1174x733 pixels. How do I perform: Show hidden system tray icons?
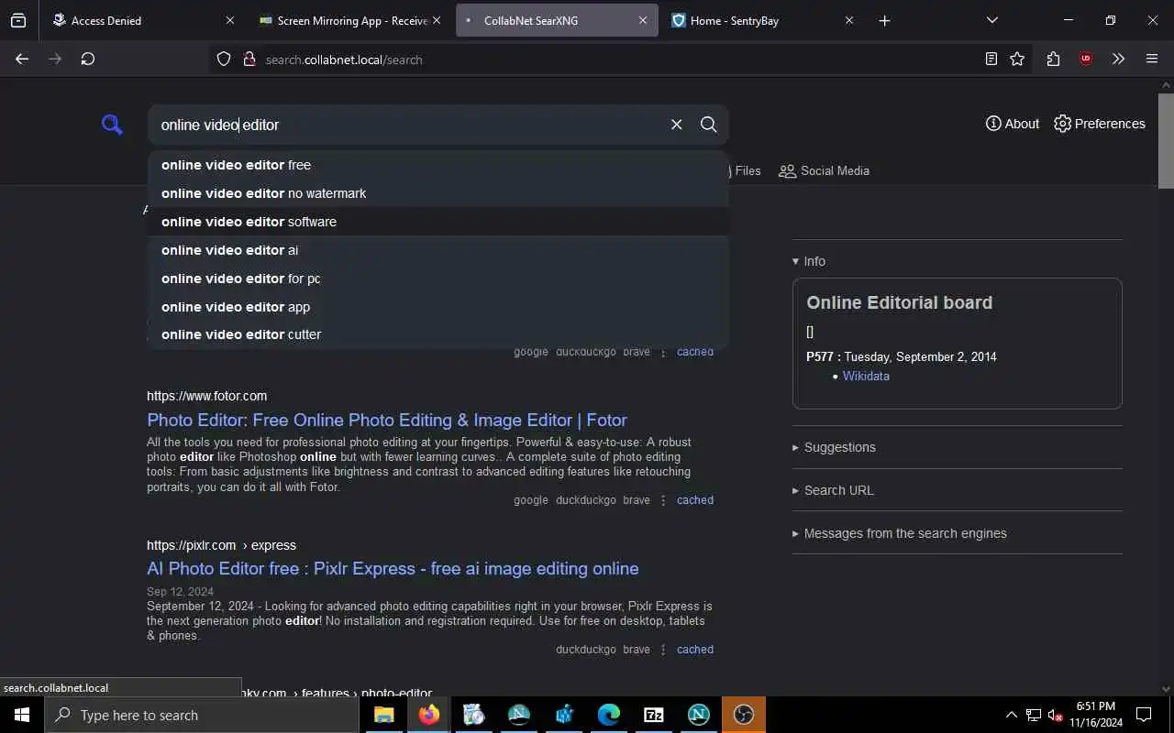click(1012, 715)
